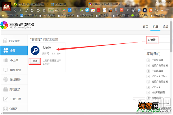Click the 右键搜 magnifier extension icon
Viewport: 173px width, 115px height.
[x=35, y=50]
